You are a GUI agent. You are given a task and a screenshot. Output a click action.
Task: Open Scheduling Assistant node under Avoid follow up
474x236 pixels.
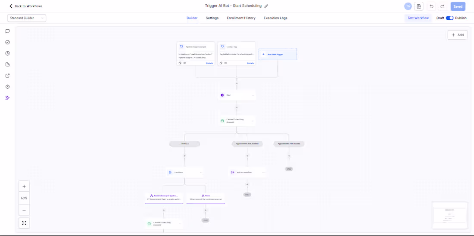tap(164, 224)
